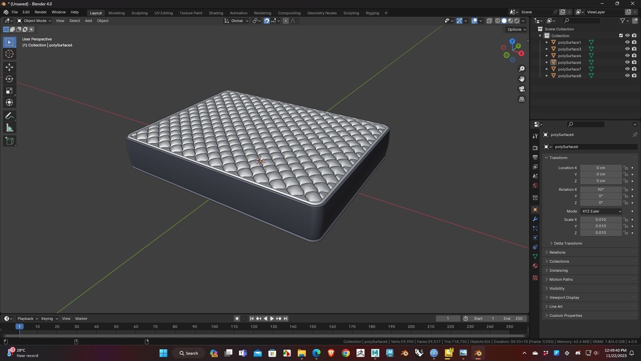Open the viewport Add menu
This screenshot has height=361, width=641.
(88, 21)
